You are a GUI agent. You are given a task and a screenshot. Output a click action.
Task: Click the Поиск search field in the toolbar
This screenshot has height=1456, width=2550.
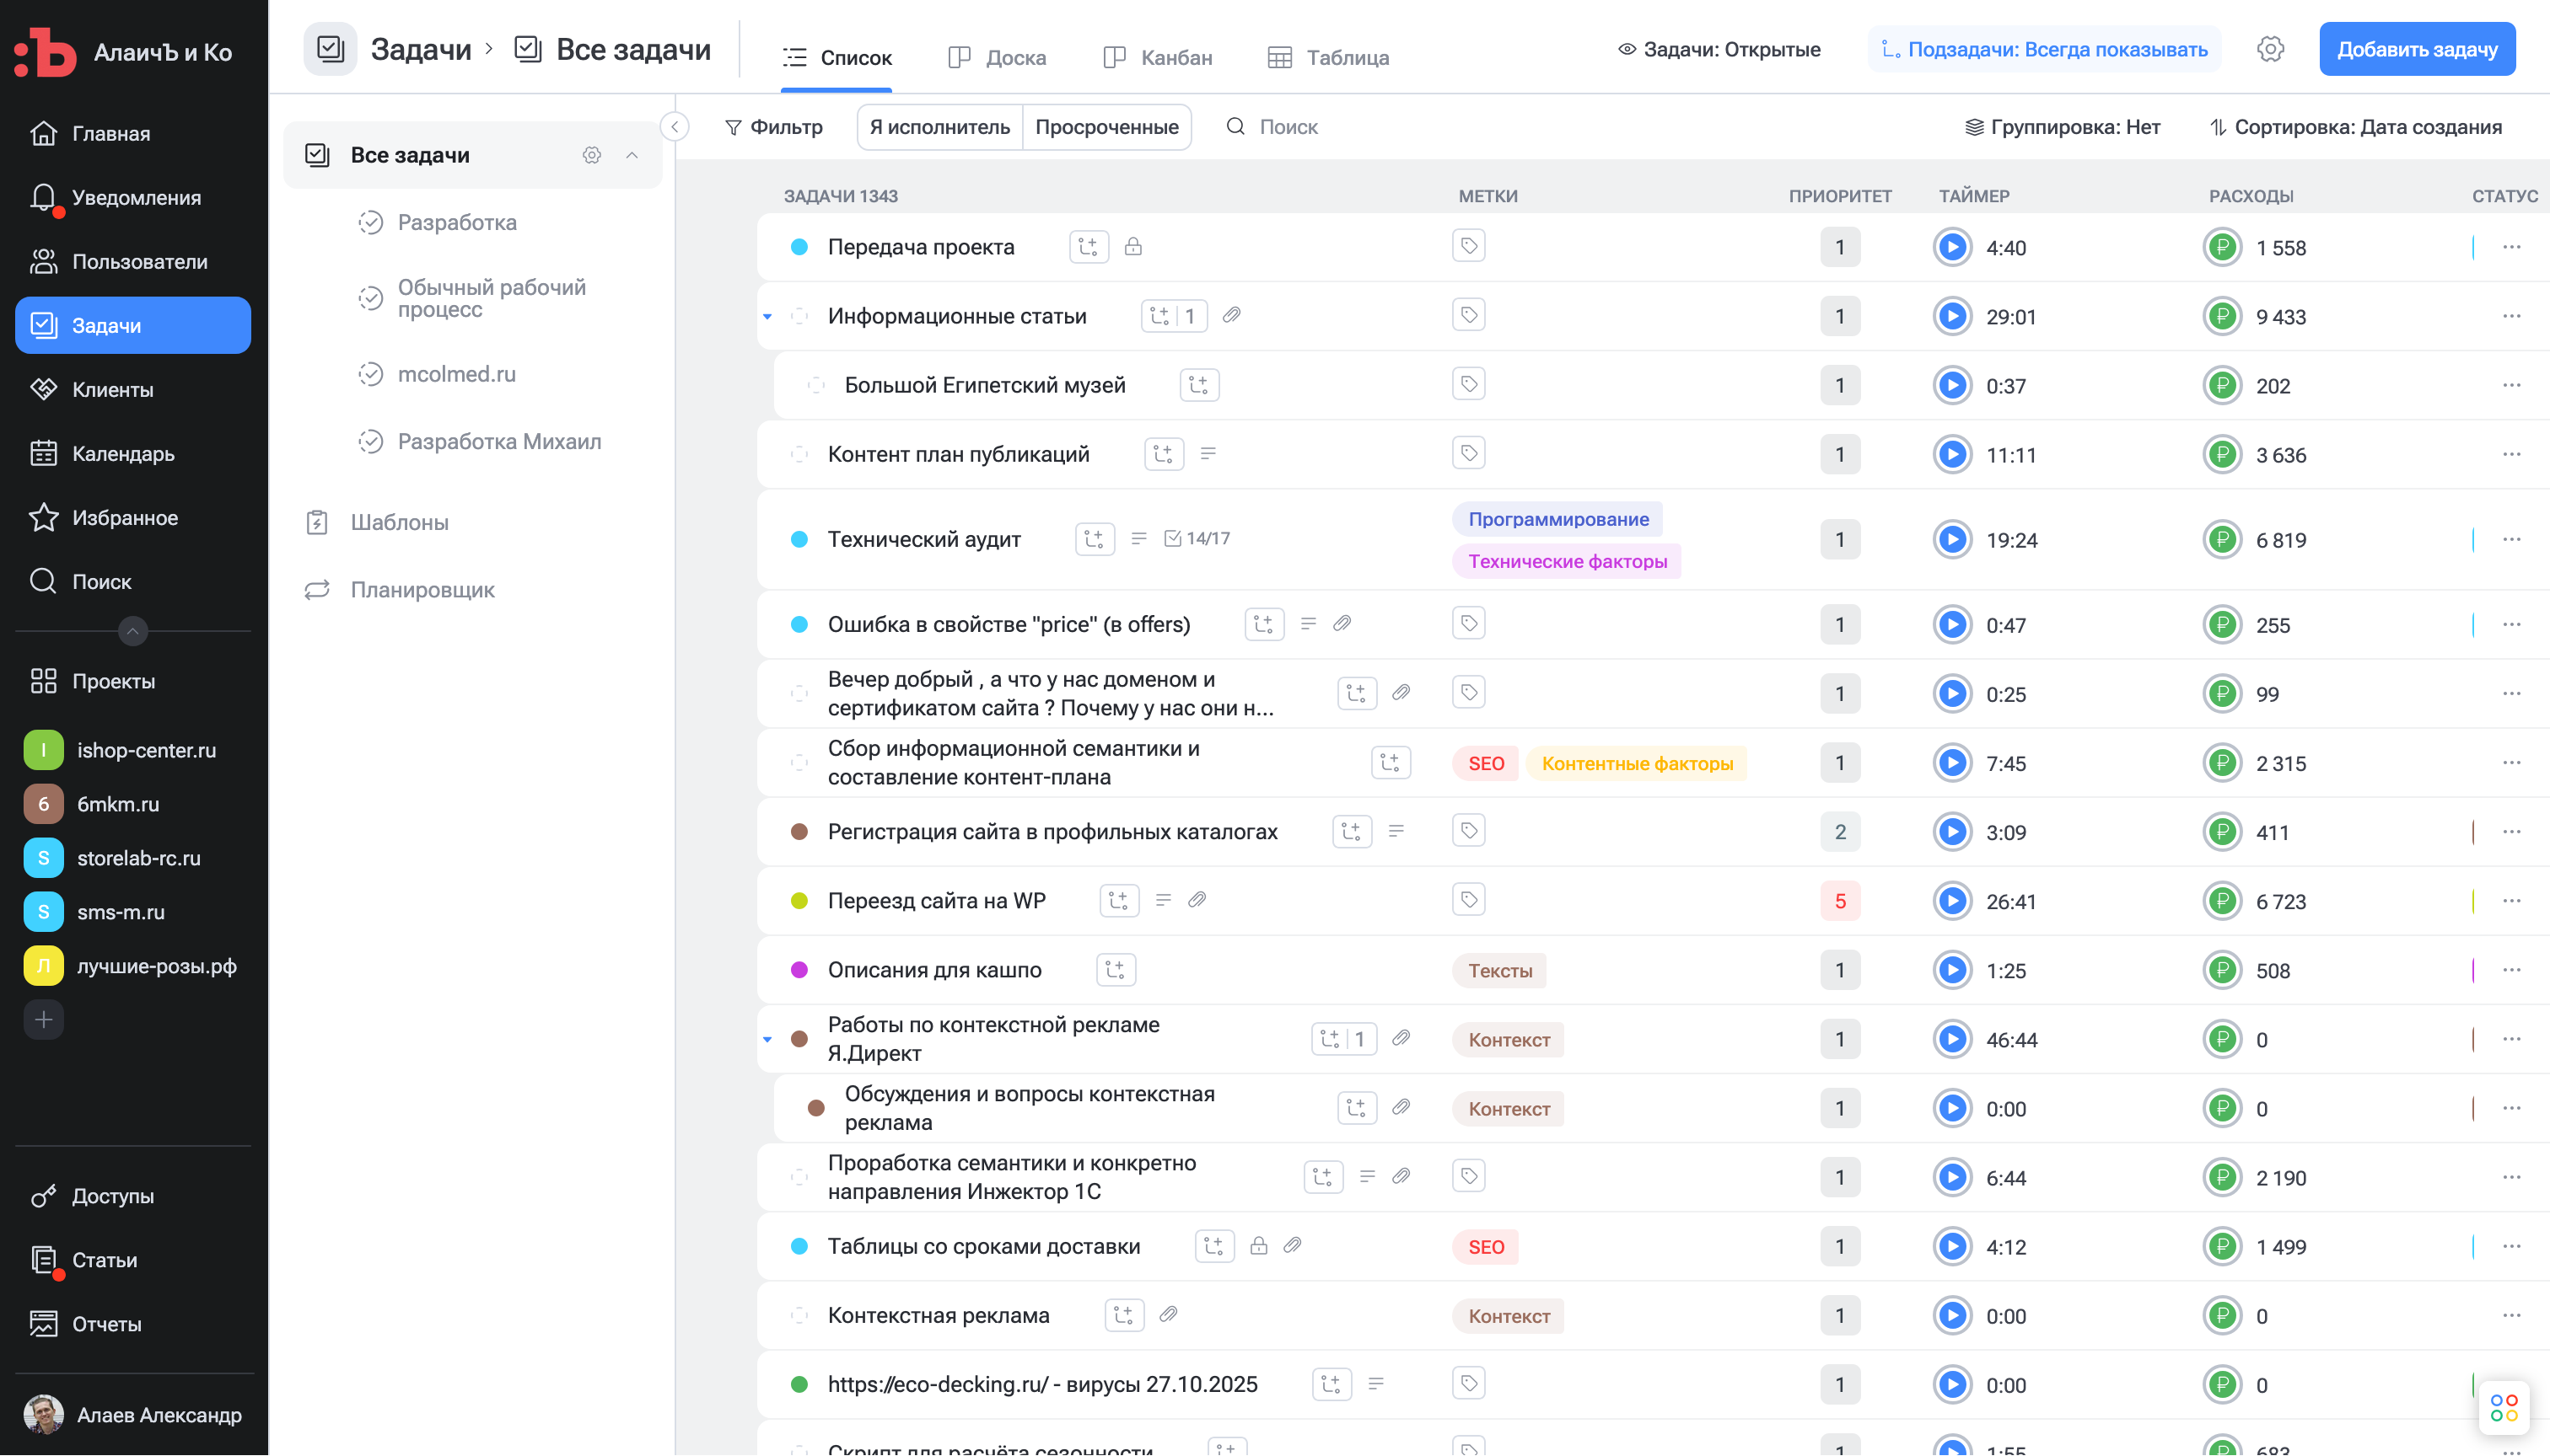click(x=1288, y=127)
